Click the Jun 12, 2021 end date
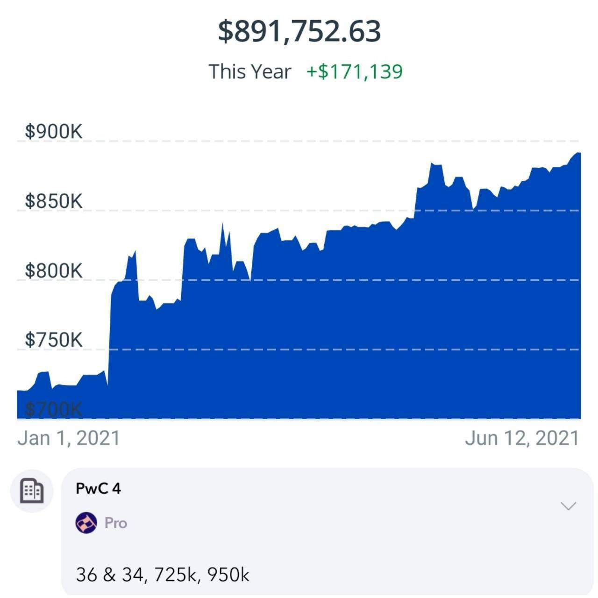 (x=522, y=438)
